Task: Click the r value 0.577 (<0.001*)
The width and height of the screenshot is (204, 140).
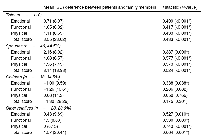Action: tap(177, 58)
